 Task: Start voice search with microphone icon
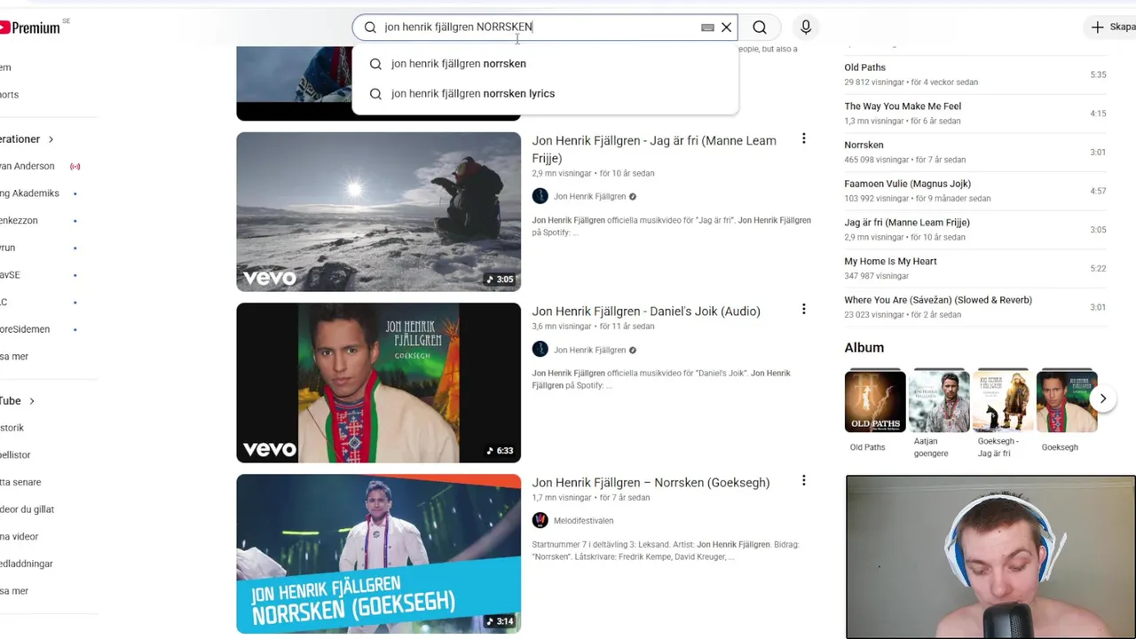click(x=806, y=28)
